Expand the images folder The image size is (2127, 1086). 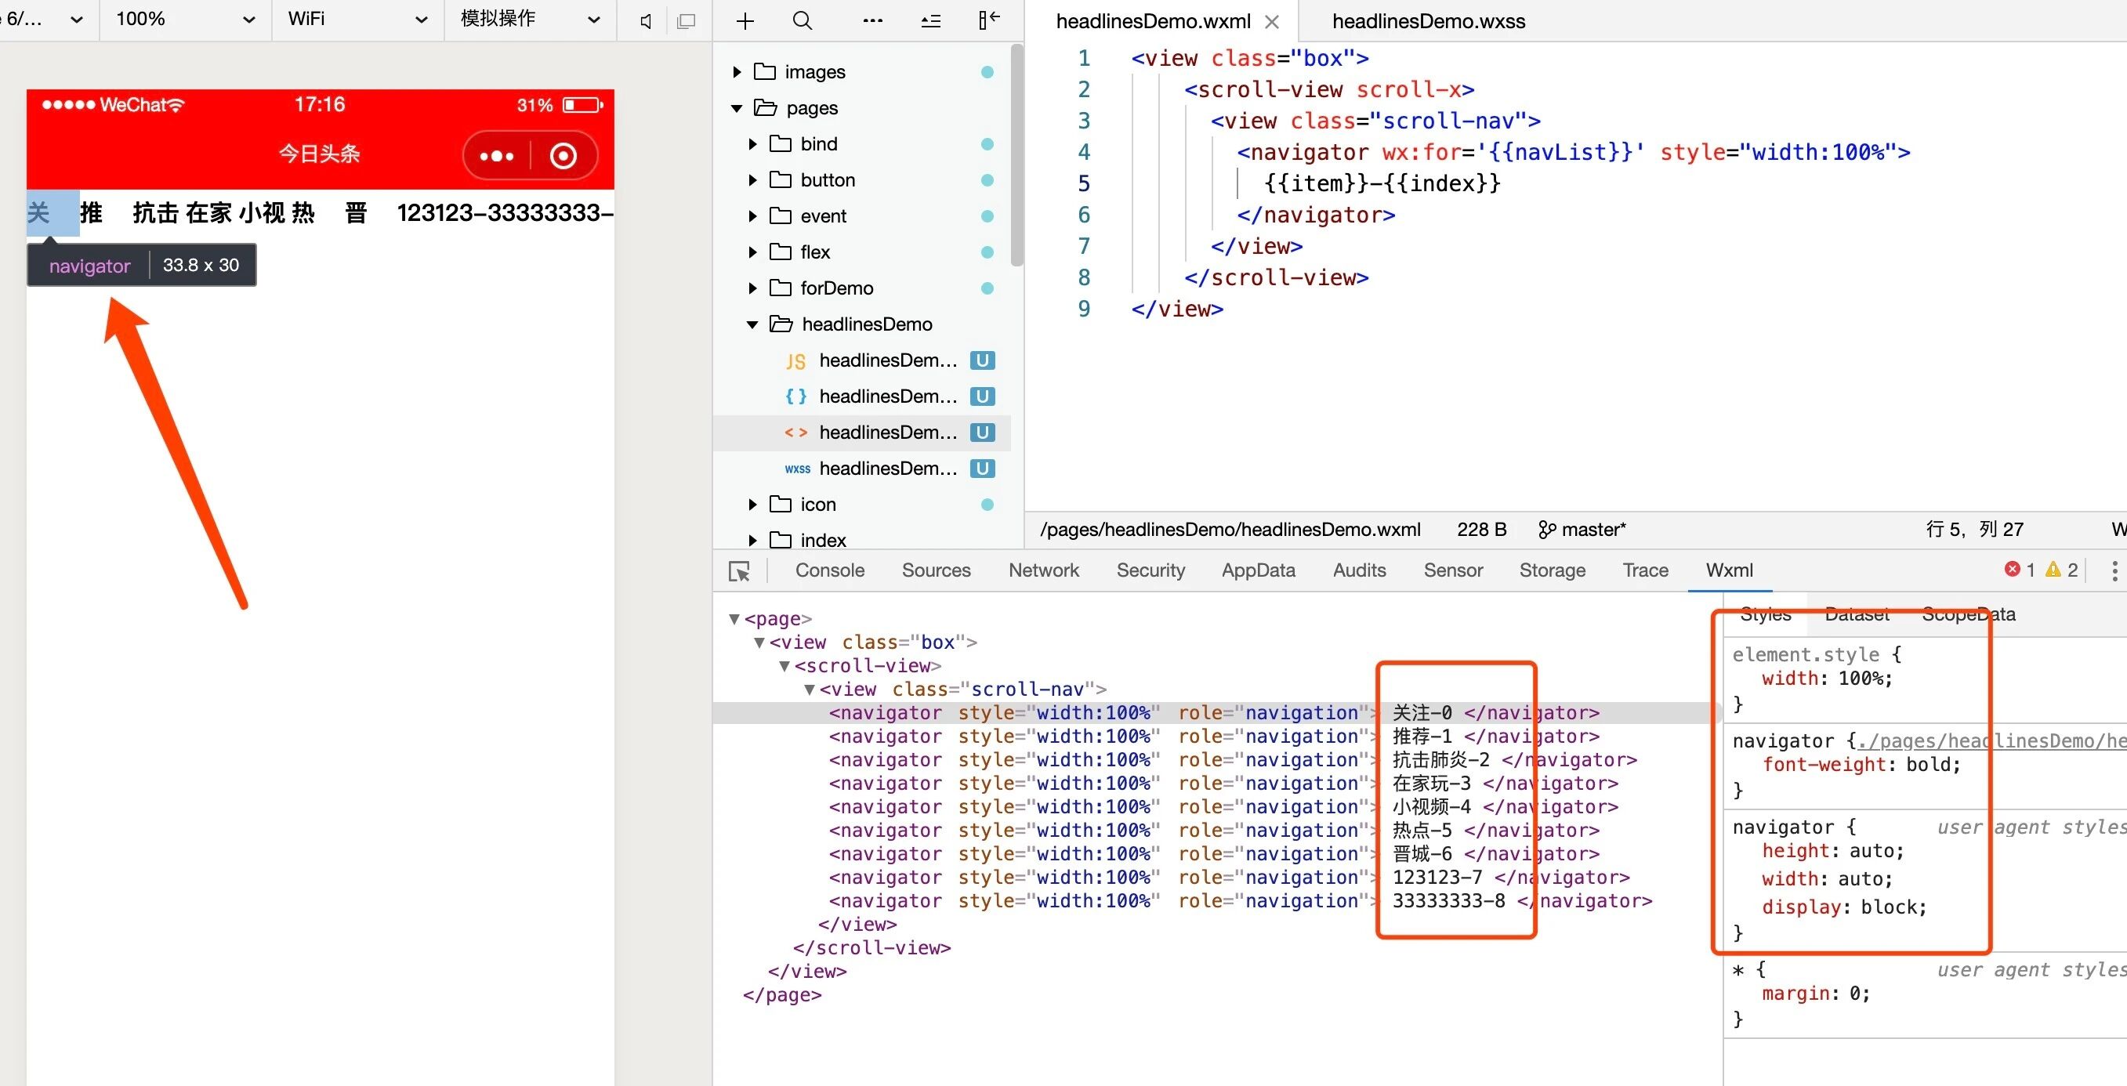737,72
